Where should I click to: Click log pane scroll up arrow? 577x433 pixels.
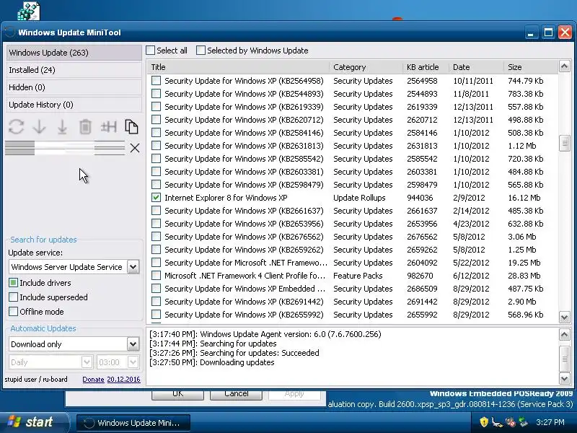564,334
